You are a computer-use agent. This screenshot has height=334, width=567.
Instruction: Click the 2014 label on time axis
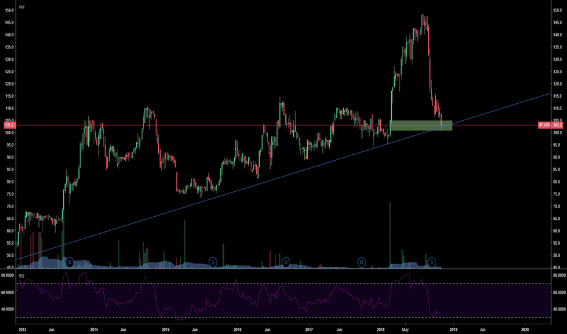pos(94,330)
